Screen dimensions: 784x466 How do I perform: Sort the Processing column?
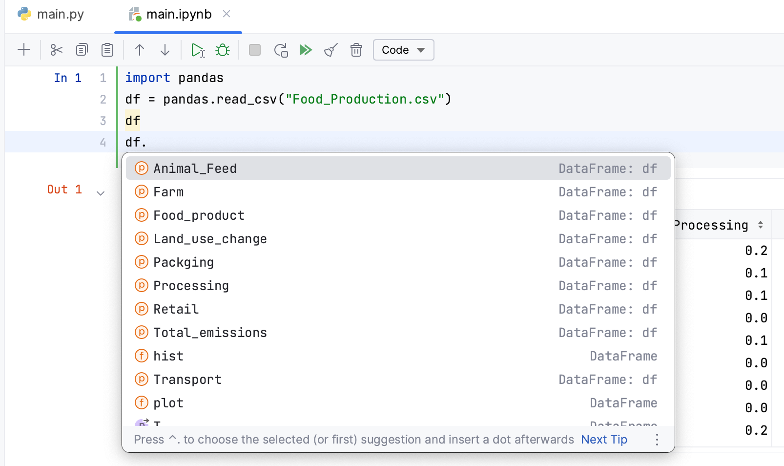761,225
